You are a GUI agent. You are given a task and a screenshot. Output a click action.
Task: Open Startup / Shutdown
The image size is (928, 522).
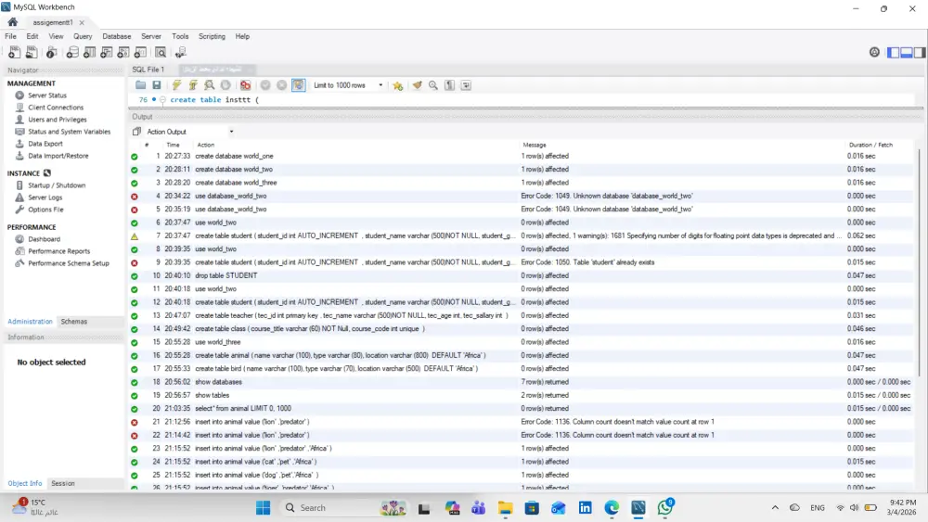pos(57,185)
